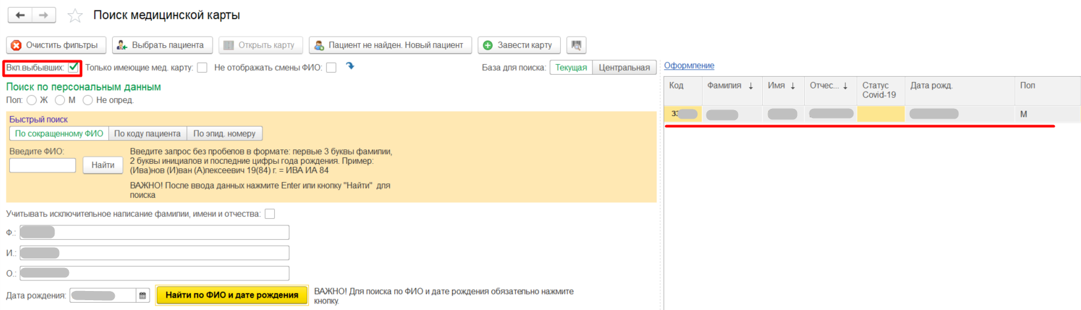Open the Оформление link
This screenshot has height=310, width=1081.
689,66
